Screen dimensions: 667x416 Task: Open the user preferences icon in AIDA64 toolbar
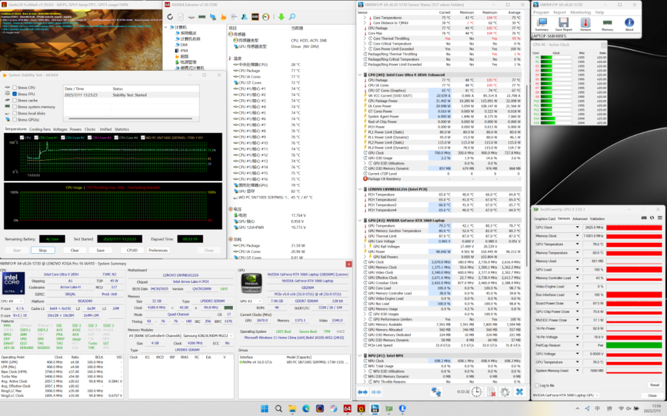click(x=244, y=17)
